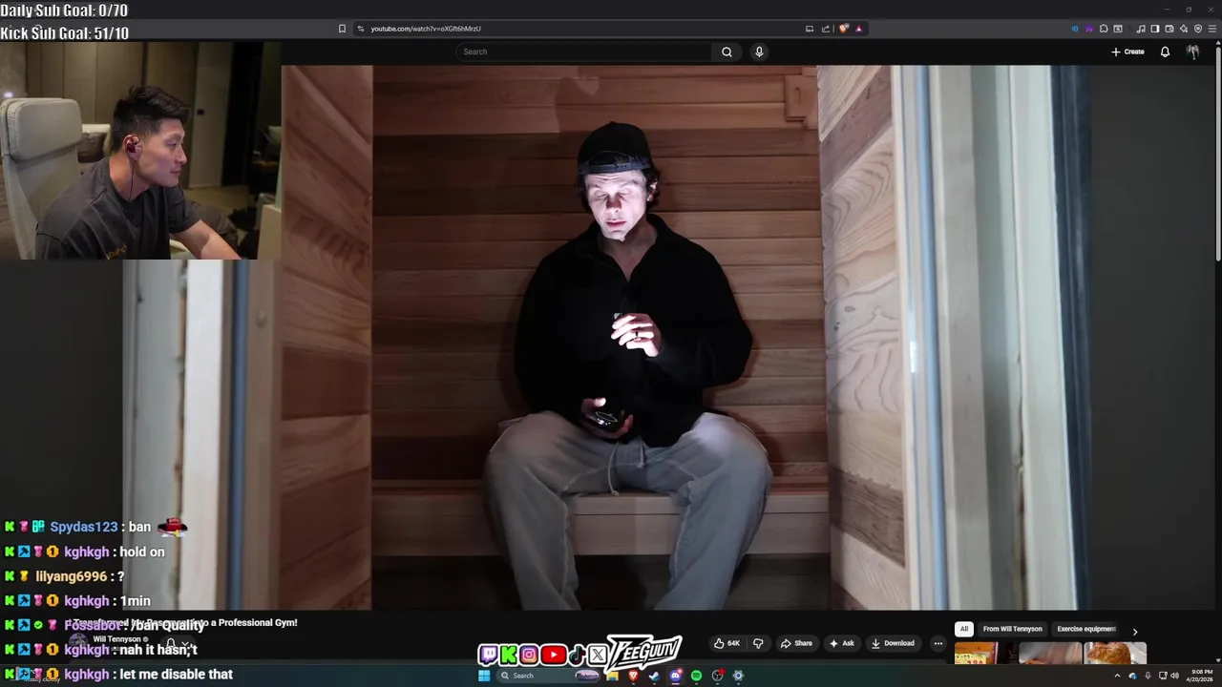Download the video
1222x687 pixels.
pyautogui.click(x=893, y=643)
